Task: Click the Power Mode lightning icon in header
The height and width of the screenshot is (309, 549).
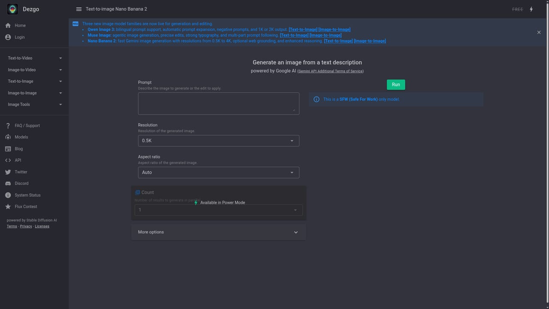Action: [x=531, y=9]
